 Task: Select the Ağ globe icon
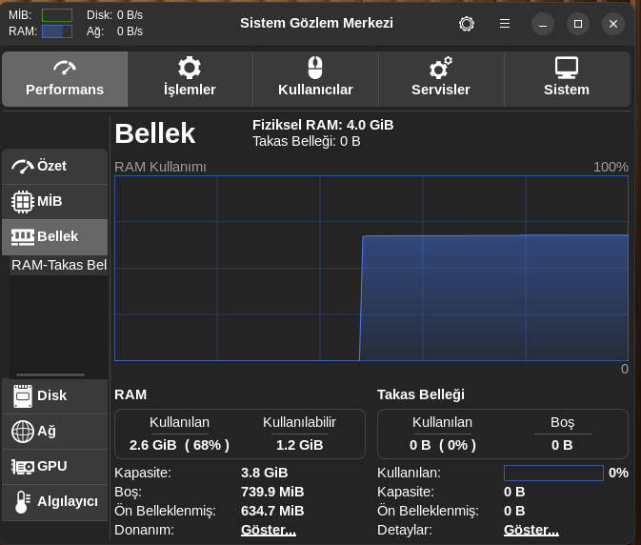tap(23, 432)
